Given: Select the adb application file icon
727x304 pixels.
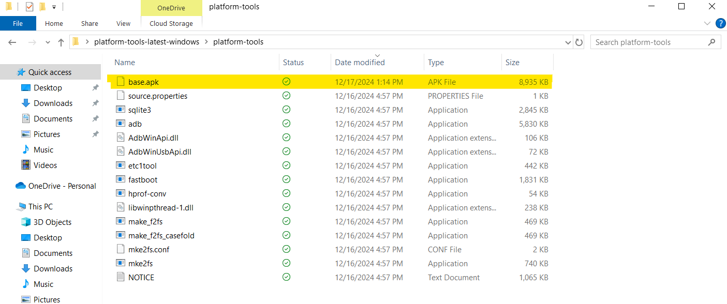Looking at the screenshot, I should tap(121, 124).
